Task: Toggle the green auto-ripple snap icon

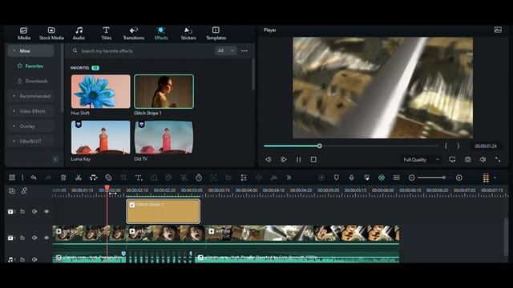Action: click(x=382, y=178)
